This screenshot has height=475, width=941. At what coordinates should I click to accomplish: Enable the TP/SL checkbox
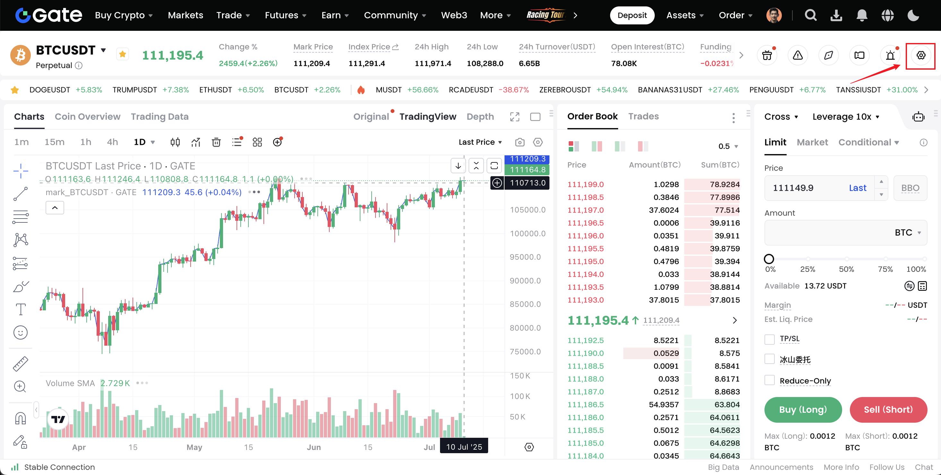pos(769,339)
